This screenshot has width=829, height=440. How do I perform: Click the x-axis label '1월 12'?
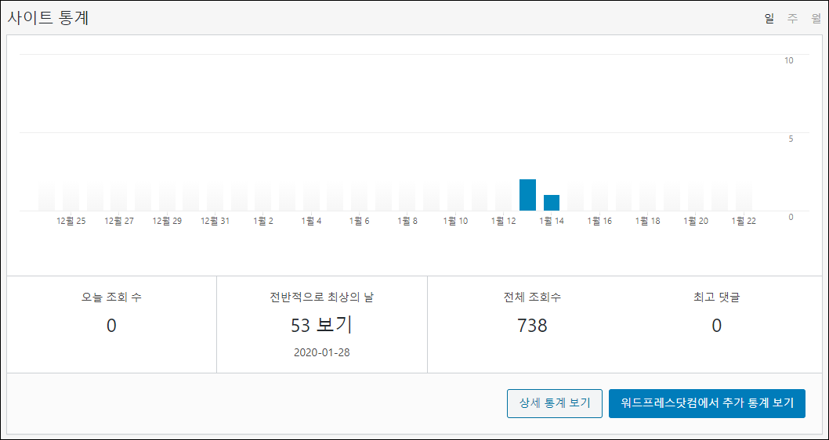(503, 222)
